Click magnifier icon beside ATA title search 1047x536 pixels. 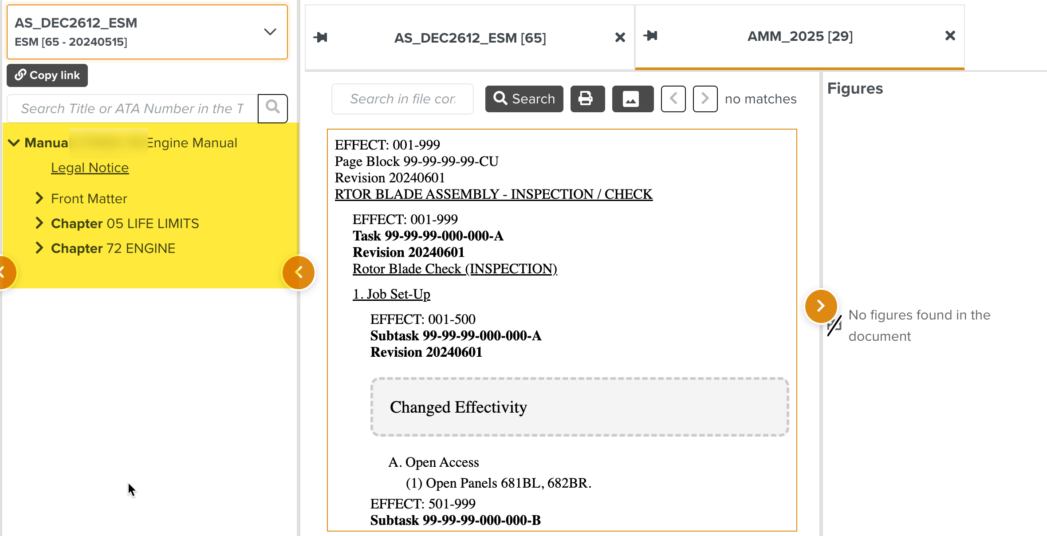tap(272, 108)
